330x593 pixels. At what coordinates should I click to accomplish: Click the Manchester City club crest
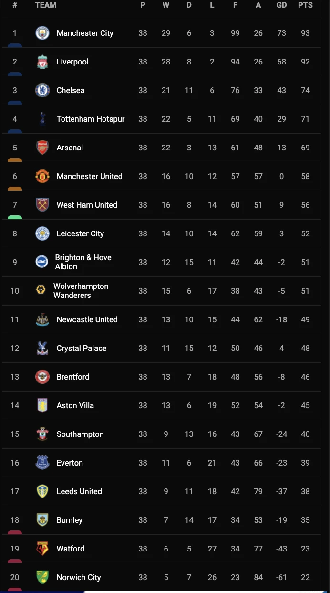tap(42, 33)
